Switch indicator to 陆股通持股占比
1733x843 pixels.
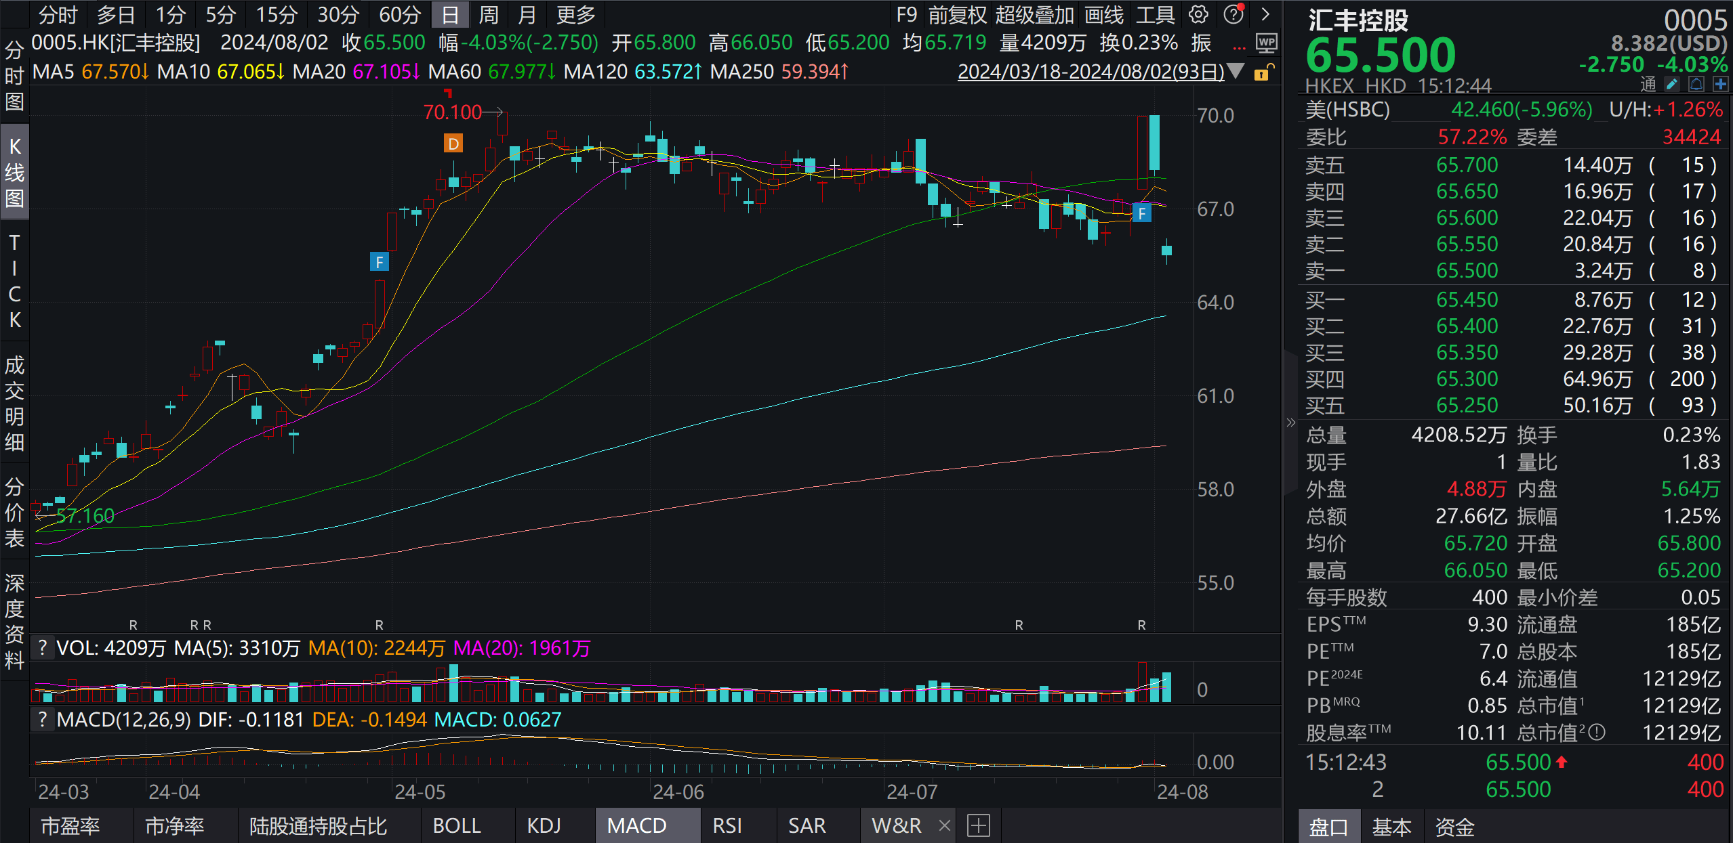[x=318, y=825]
